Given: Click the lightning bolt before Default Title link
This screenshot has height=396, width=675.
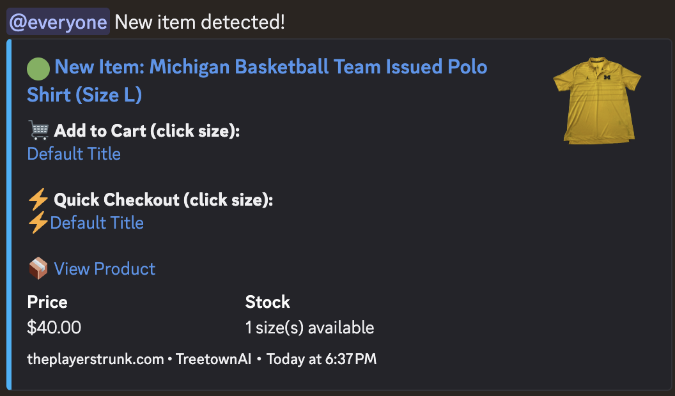Looking at the screenshot, I should pyautogui.click(x=37, y=222).
